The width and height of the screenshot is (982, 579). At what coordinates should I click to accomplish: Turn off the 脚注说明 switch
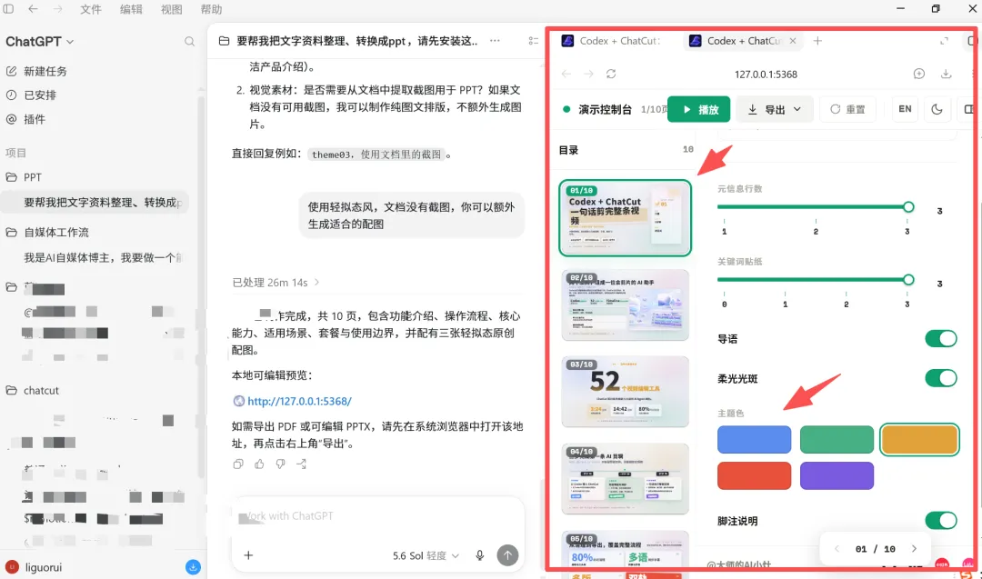(941, 520)
